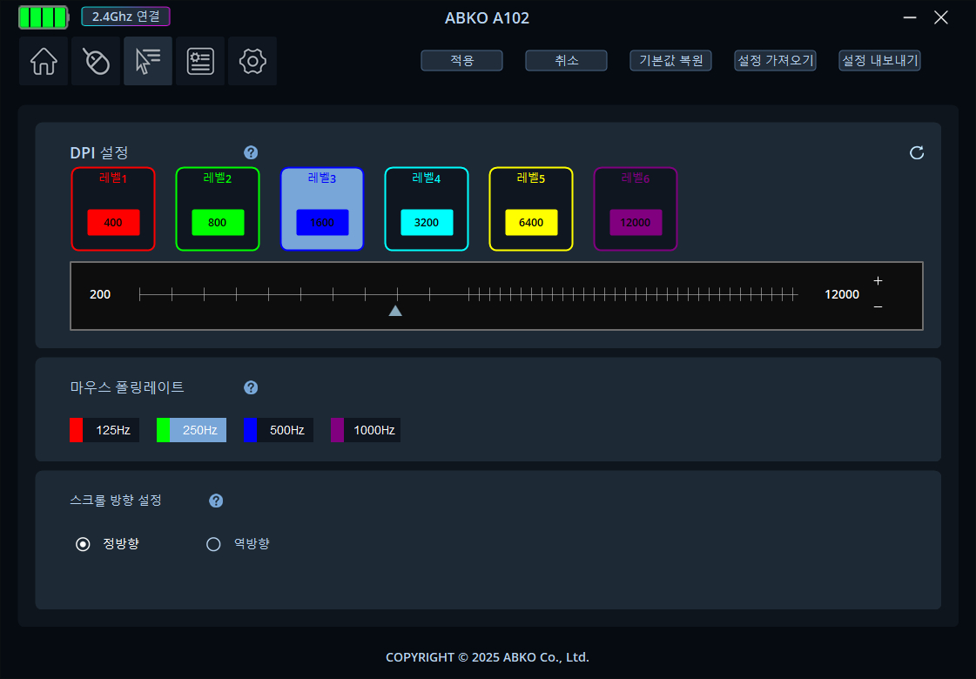Select DPI 레벨6 card
This screenshot has height=679, width=976.
[x=636, y=209]
